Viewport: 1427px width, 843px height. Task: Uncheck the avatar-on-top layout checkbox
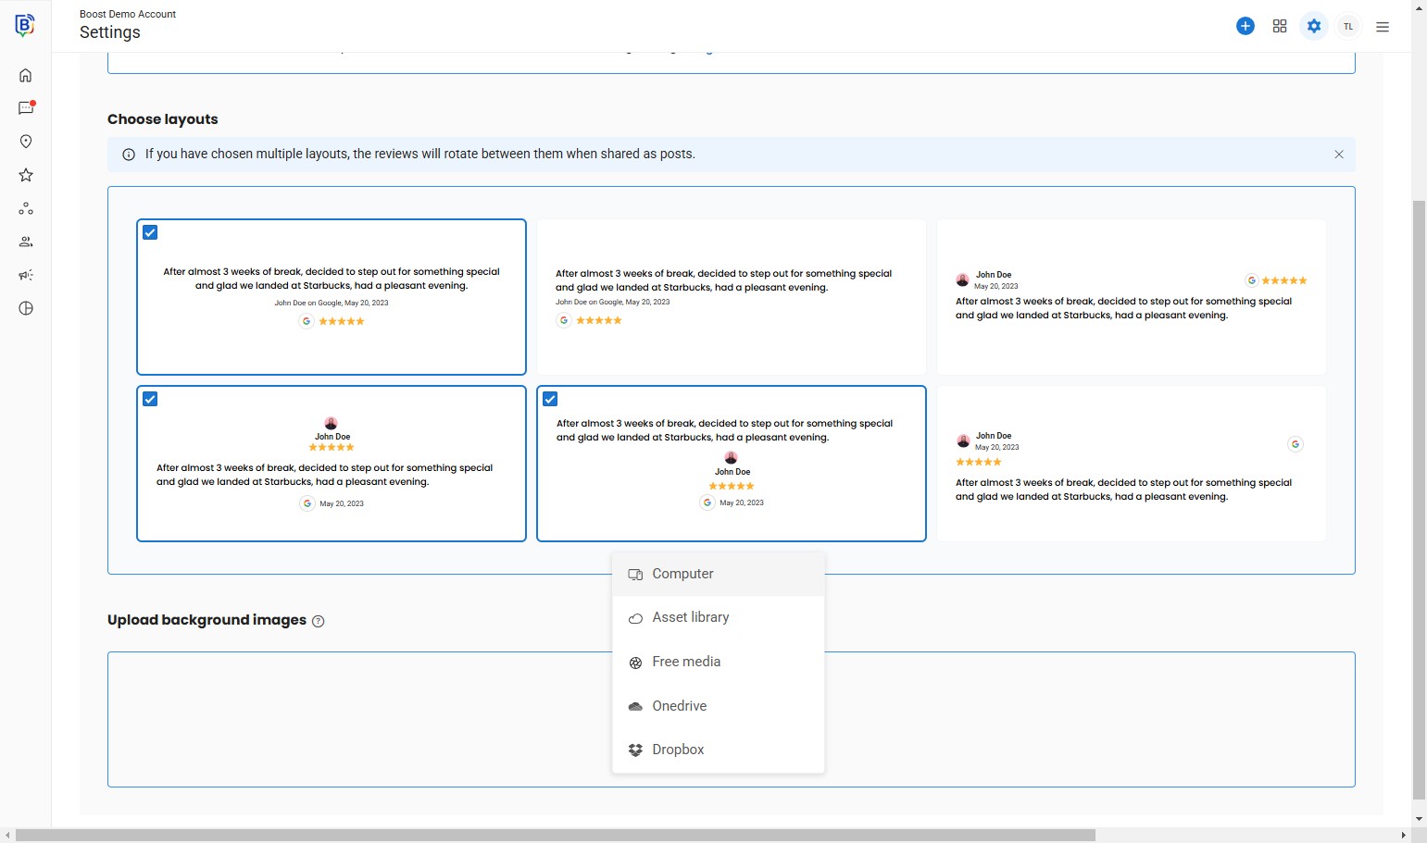point(150,400)
